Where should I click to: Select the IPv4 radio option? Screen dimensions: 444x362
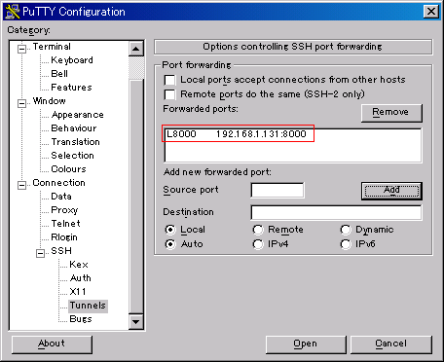point(258,244)
